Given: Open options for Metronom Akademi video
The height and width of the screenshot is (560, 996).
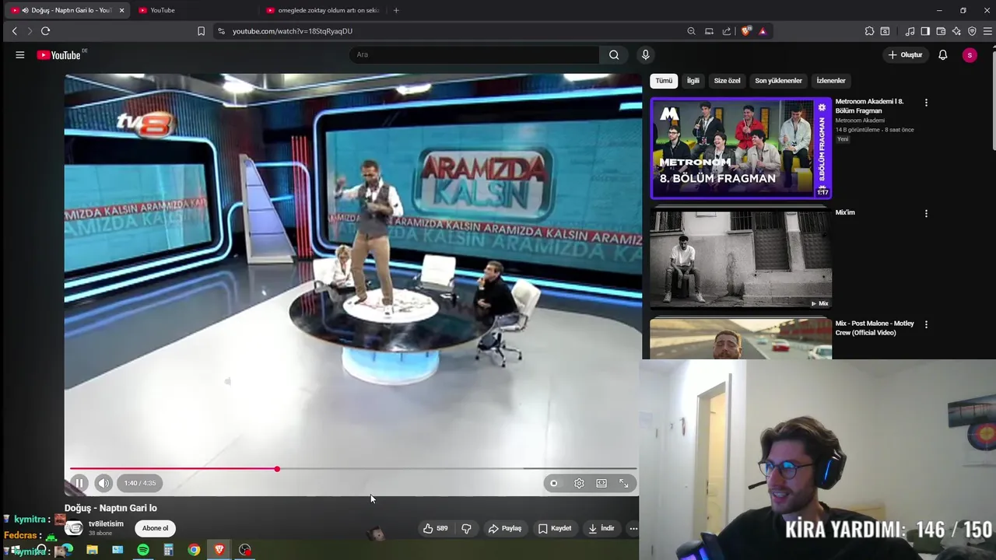Looking at the screenshot, I should click(926, 103).
